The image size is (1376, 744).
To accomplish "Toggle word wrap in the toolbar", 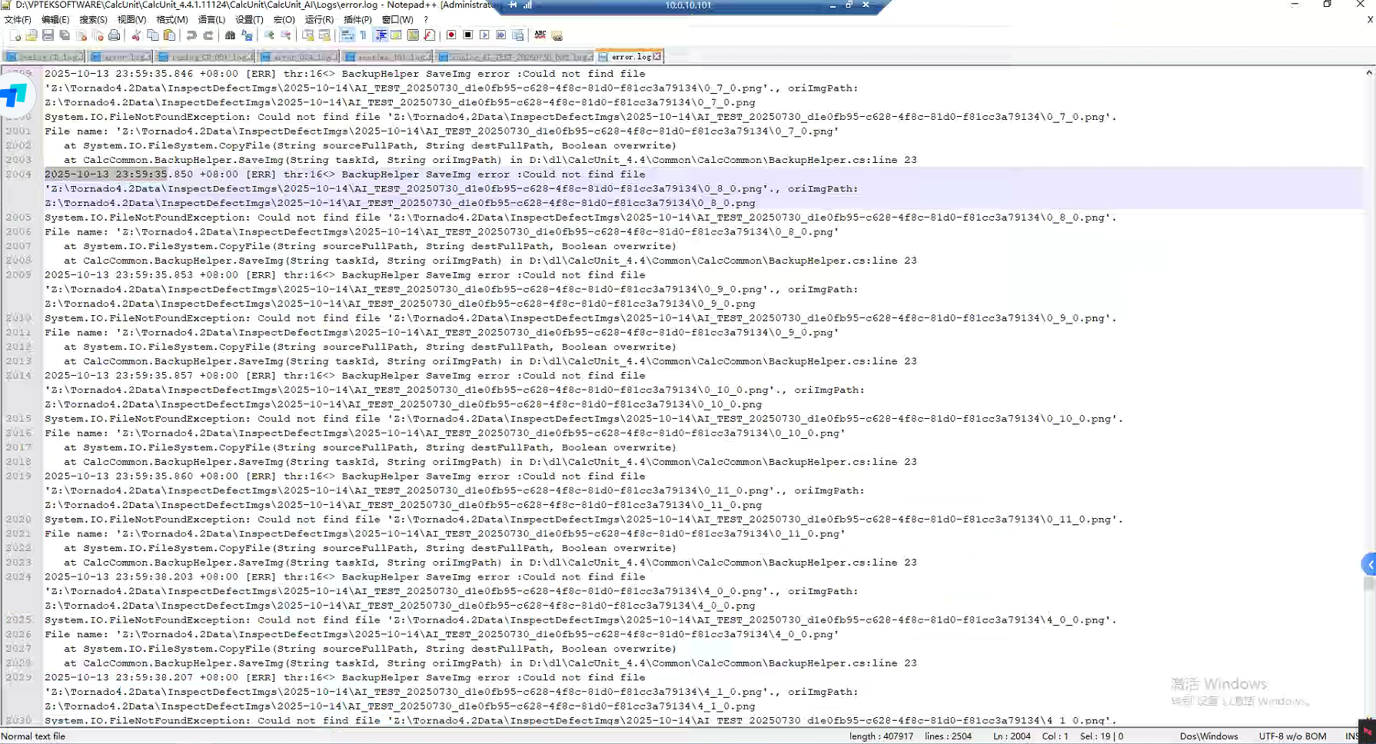I will point(347,35).
